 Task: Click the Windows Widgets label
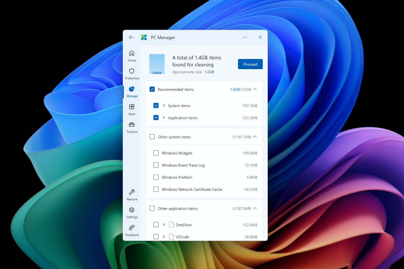click(177, 153)
